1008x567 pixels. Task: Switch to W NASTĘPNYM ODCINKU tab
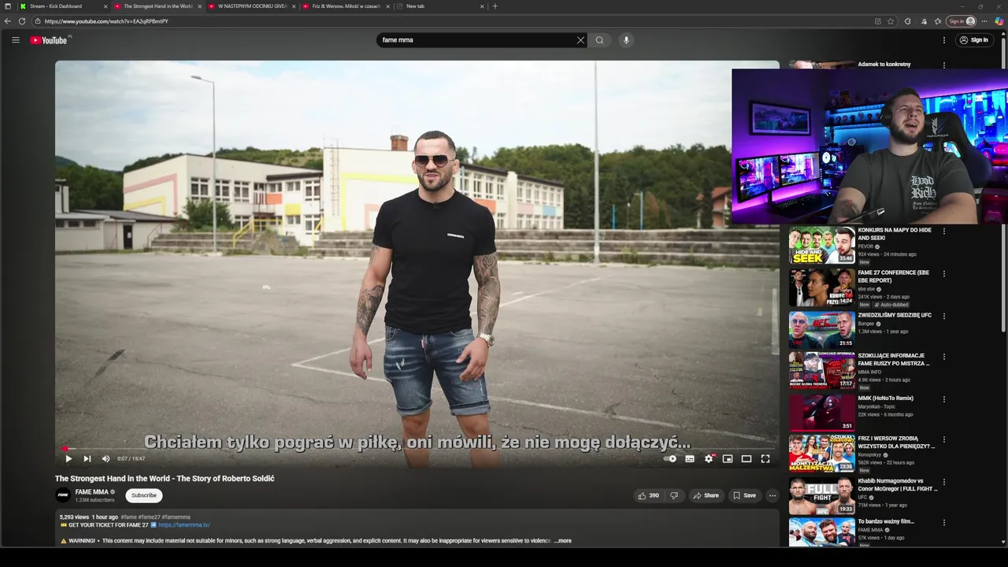point(251,6)
